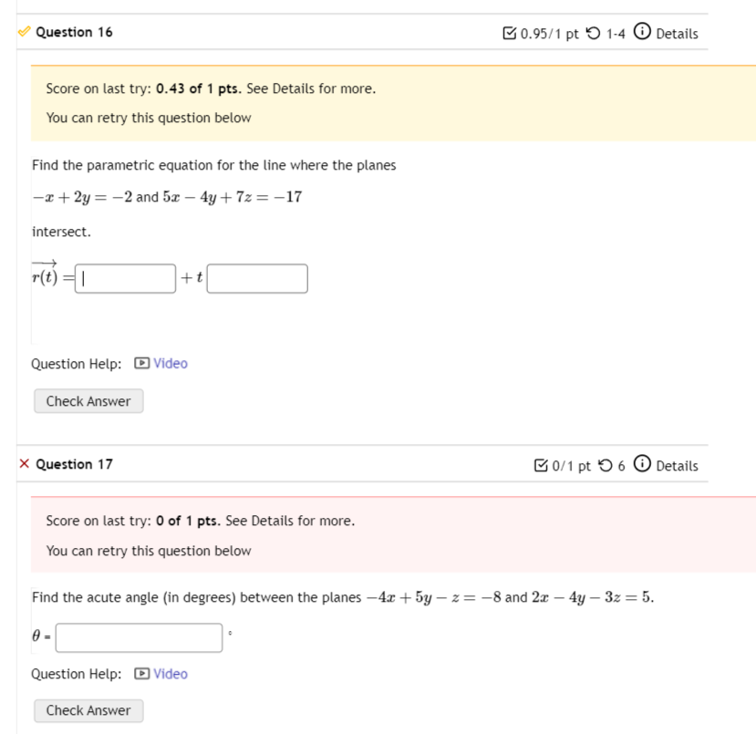Click the theta answer box in Question 17
This screenshot has width=756, height=734.
(138, 637)
